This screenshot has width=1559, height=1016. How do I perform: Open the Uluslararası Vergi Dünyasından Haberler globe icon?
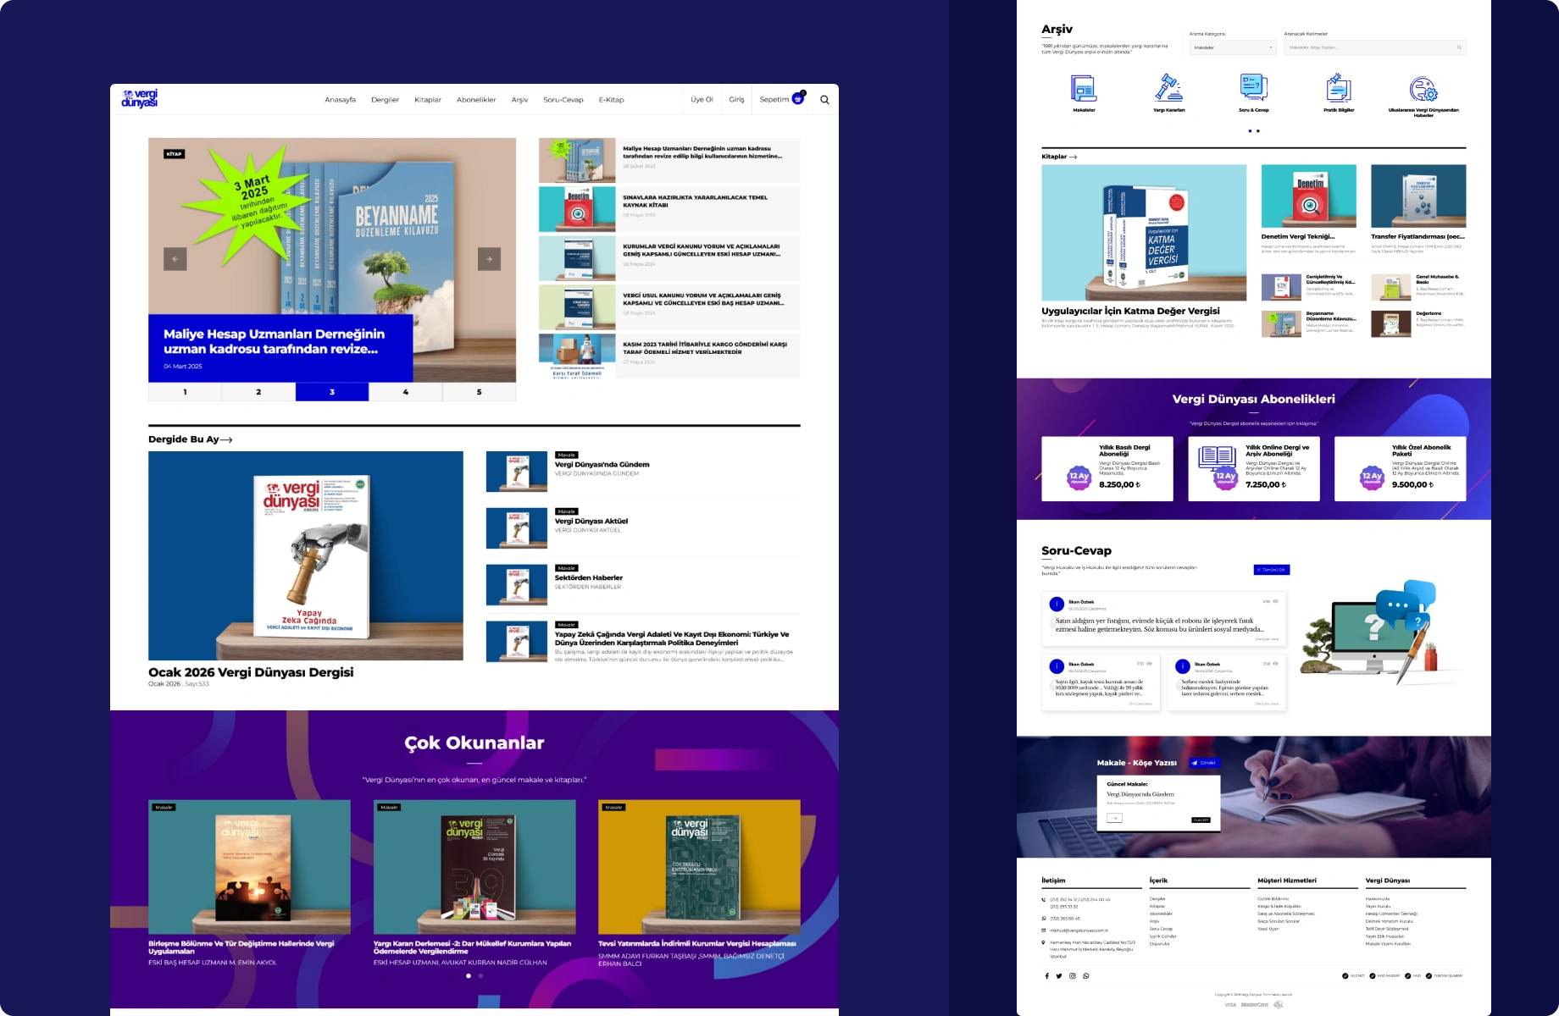(x=1423, y=89)
